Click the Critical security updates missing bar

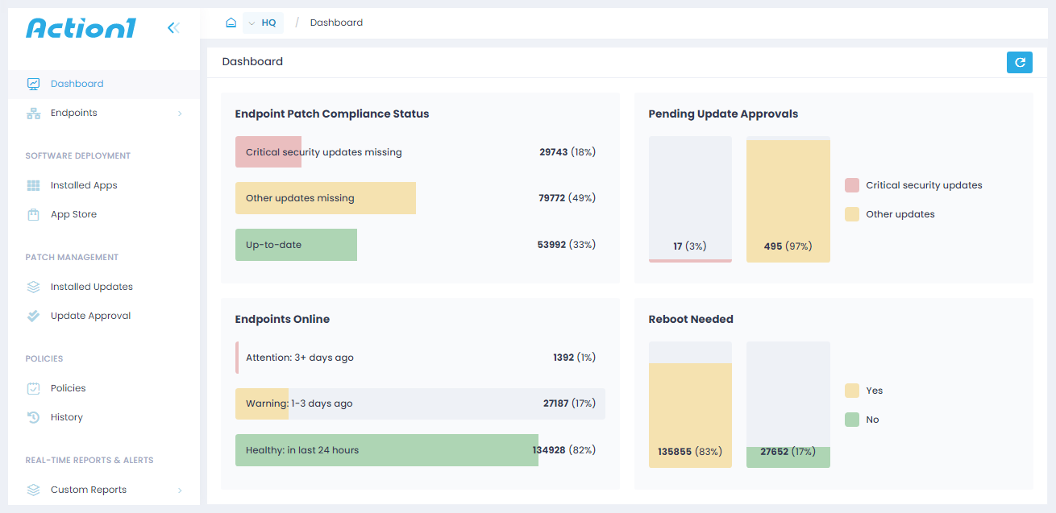[x=268, y=151]
